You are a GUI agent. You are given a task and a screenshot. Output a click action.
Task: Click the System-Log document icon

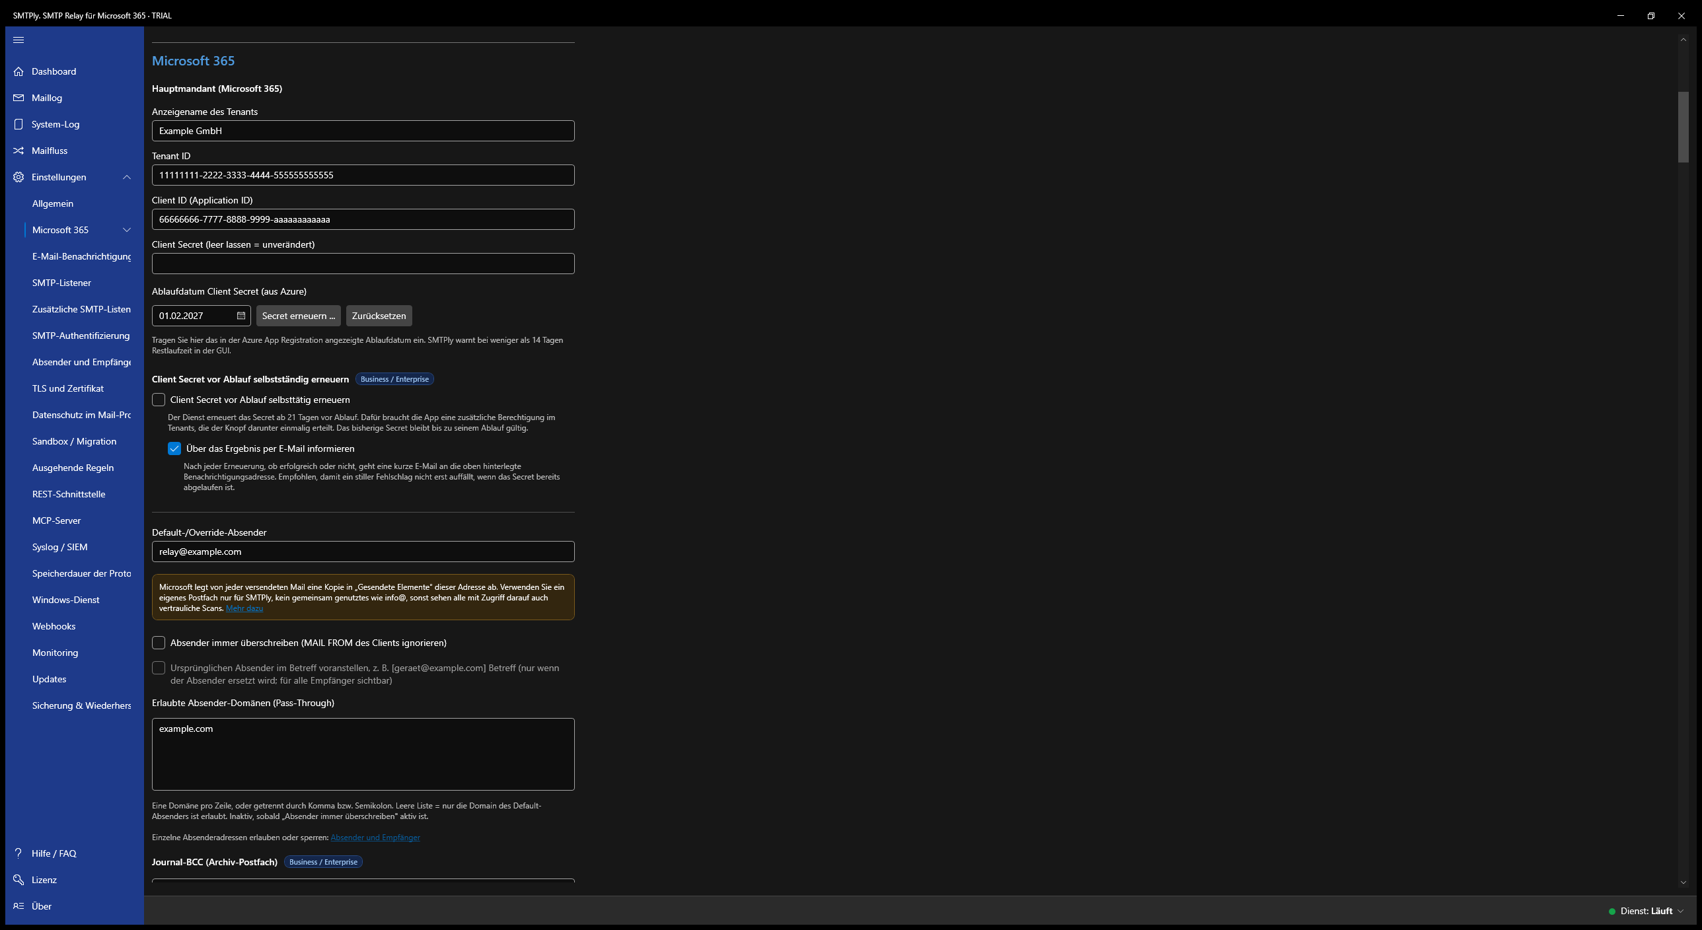click(18, 124)
